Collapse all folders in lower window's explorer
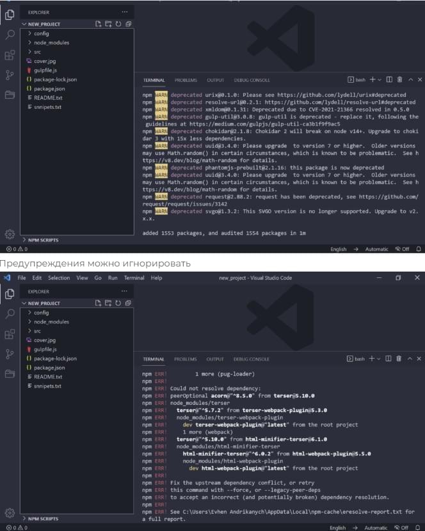The width and height of the screenshot is (425, 531). 128,303
